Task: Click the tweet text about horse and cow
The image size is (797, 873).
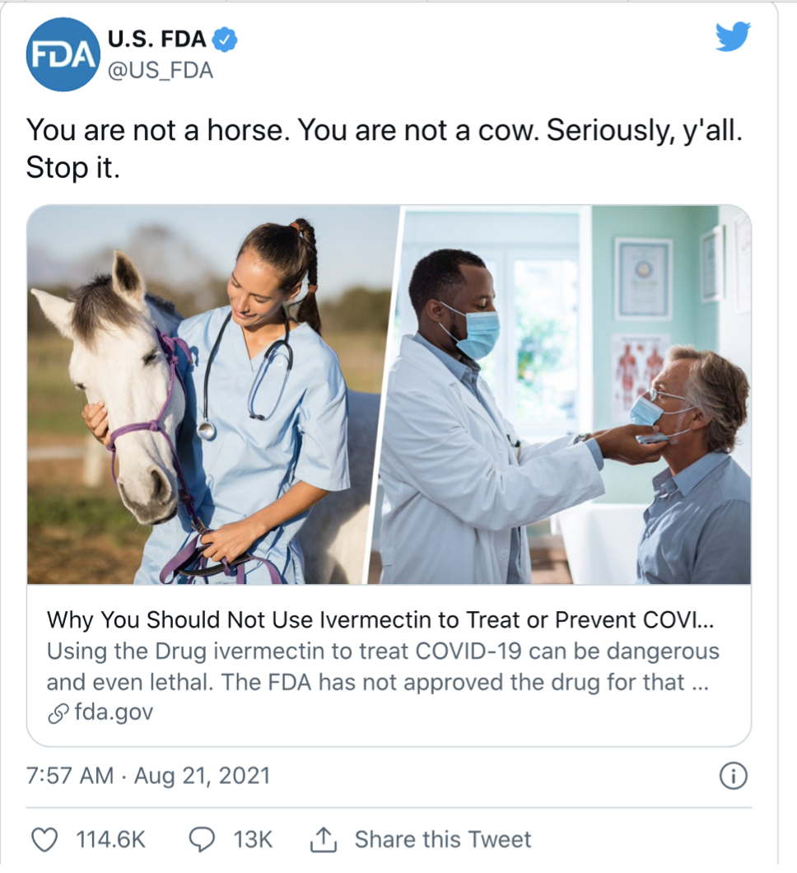Action: coord(384,148)
